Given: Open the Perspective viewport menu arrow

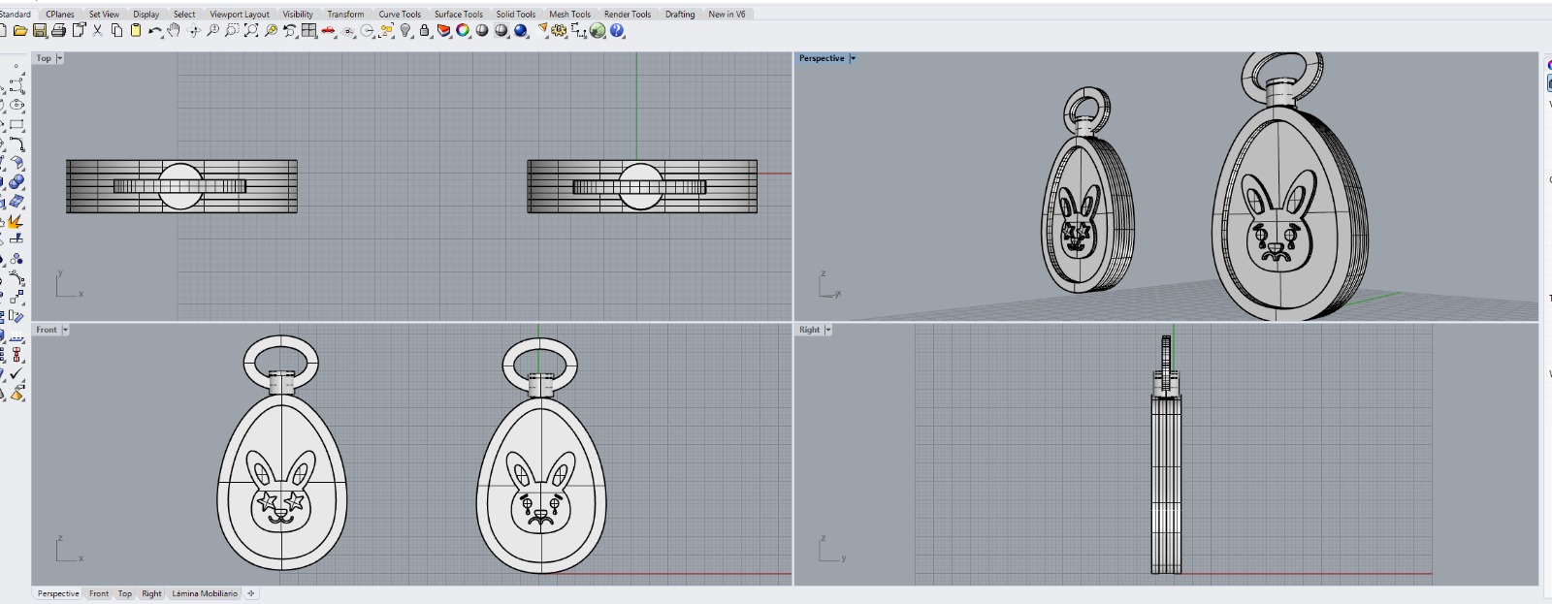Looking at the screenshot, I should point(853,58).
